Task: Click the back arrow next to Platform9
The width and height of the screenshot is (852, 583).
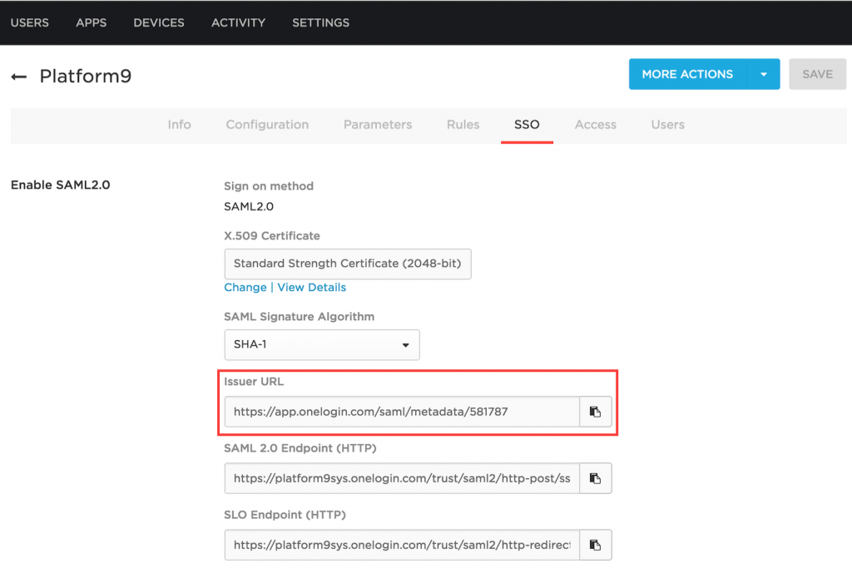Action: 18,74
